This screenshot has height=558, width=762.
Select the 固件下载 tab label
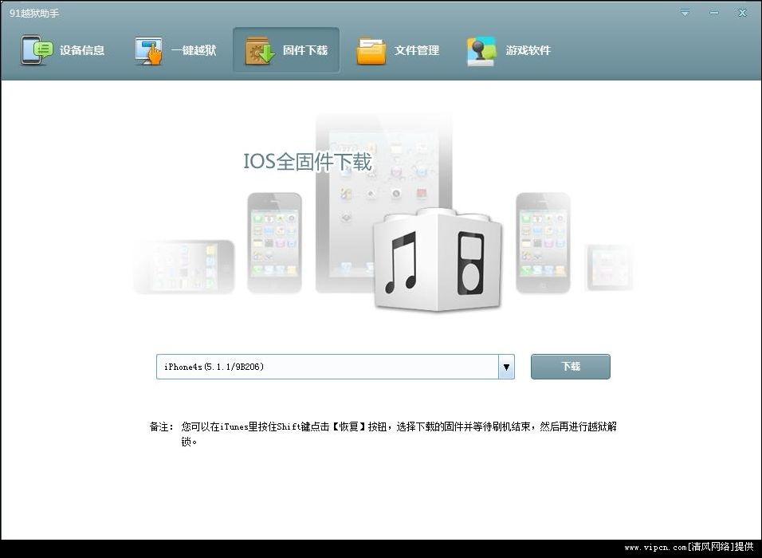pos(305,50)
